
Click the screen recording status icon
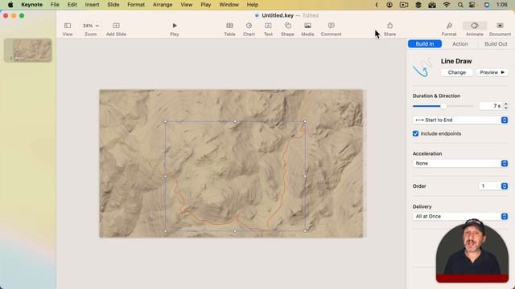(404, 5)
